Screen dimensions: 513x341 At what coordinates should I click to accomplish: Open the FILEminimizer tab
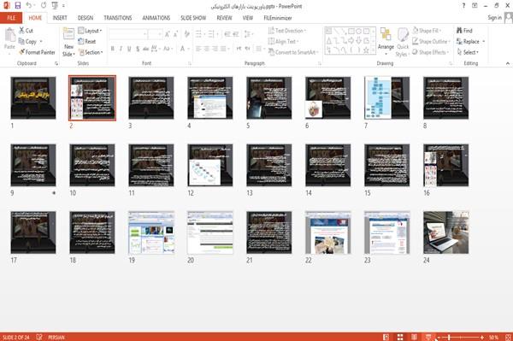point(278,18)
